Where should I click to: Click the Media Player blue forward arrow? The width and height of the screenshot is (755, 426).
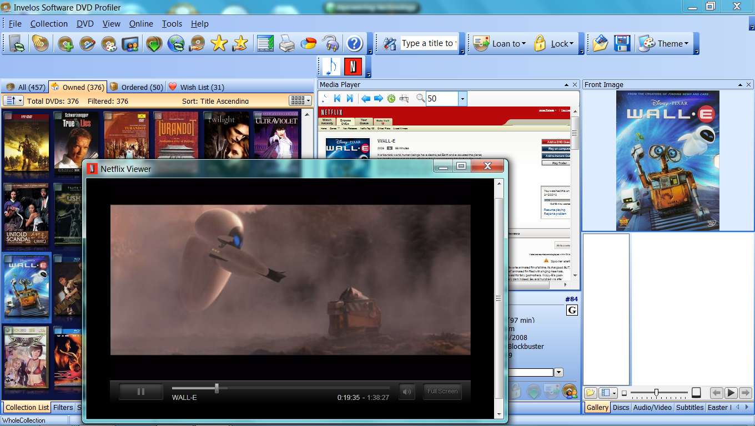coord(379,98)
